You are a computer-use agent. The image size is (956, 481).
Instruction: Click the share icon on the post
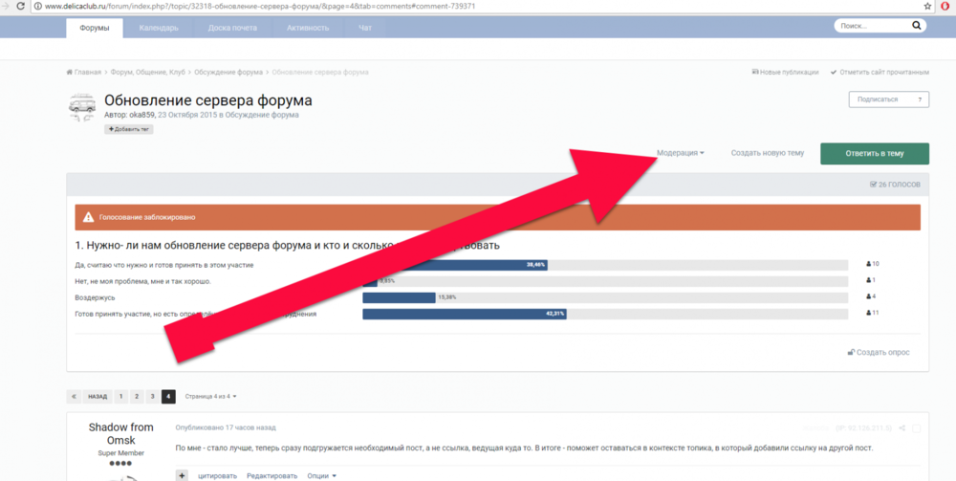click(x=901, y=428)
